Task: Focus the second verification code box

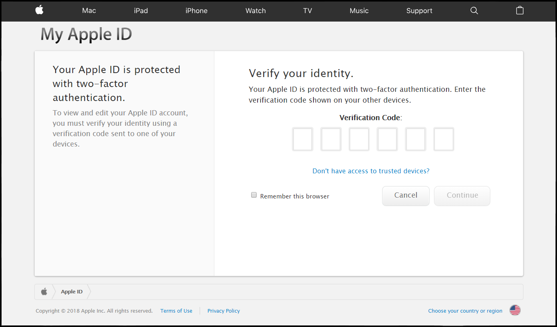Action: pos(331,139)
